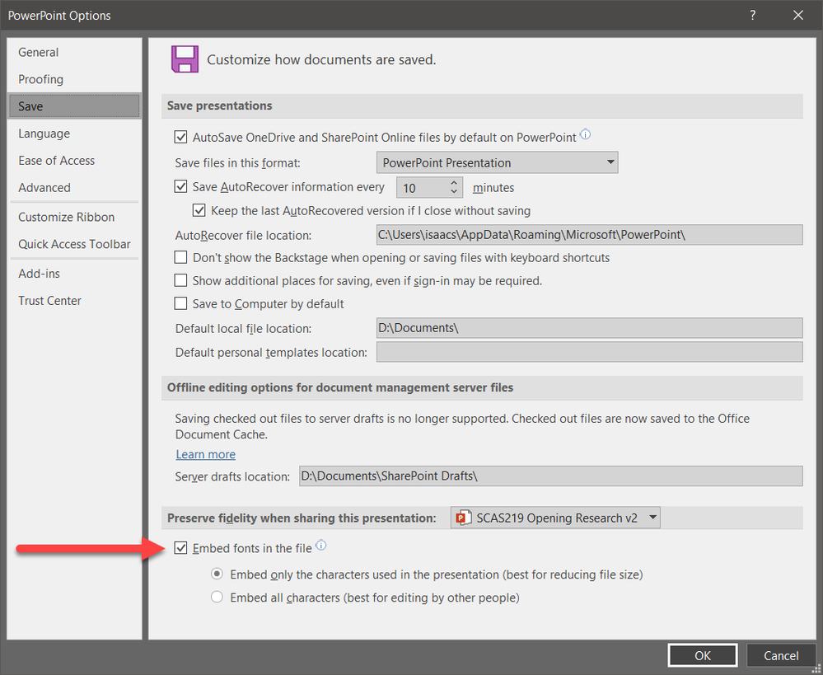Enable Save to Computer by default
The image size is (823, 675).
[x=181, y=304]
